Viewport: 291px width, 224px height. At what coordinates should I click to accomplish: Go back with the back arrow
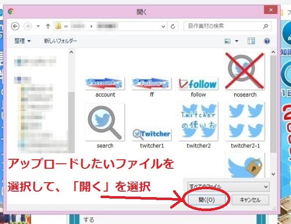(x=15, y=26)
